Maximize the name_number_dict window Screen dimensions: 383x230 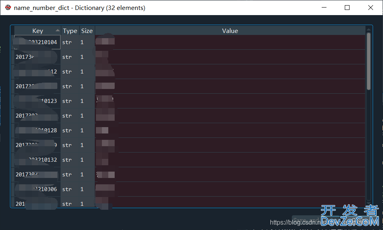point(347,8)
